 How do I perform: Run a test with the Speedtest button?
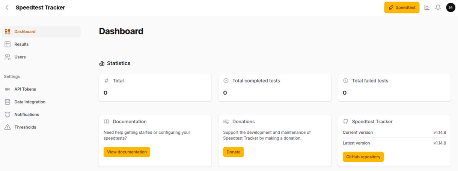click(402, 7)
